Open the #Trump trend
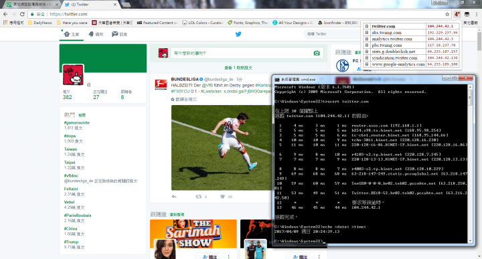This screenshot has height=259, width=482. tap(71, 242)
